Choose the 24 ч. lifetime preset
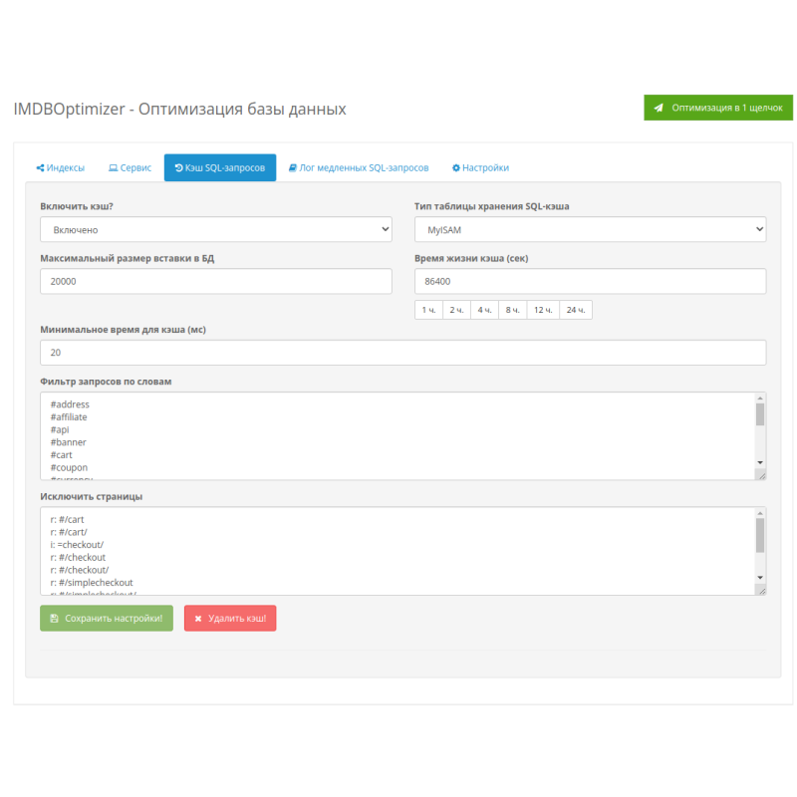Image resolution: width=797 pixels, height=797 pixels. [575, 310]
